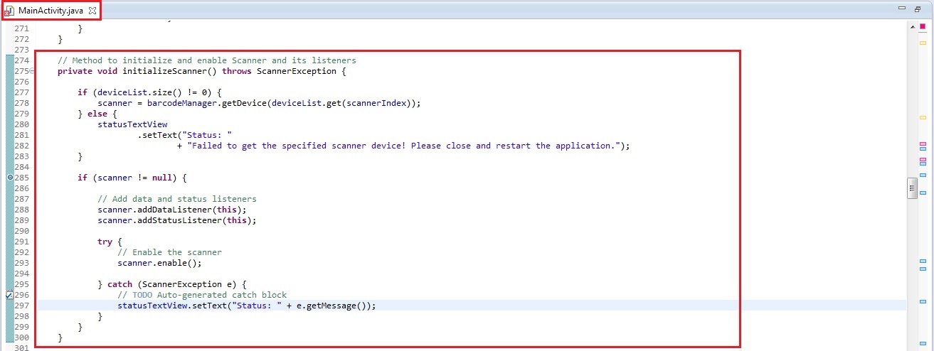
Task: Click the vertical scrollbar thumb
Action: (x=911, y=188)
